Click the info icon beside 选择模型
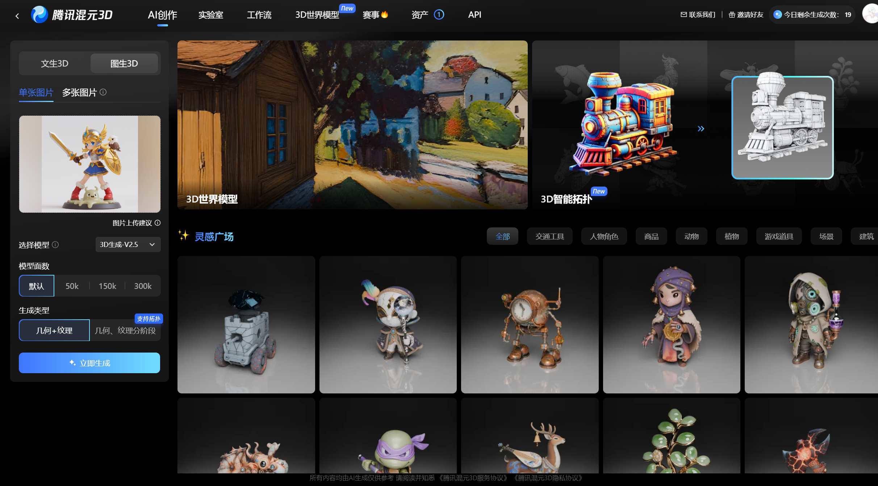Screen dimensions: 878x486 pos(55,245)
